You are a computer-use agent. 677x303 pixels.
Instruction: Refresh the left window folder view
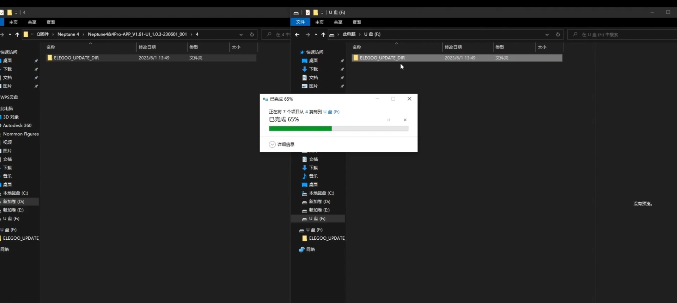pos(252,34)
